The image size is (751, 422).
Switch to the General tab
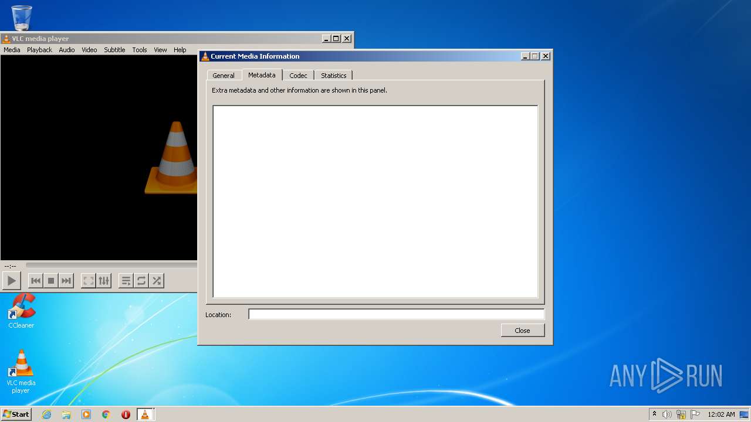point(224,76)
